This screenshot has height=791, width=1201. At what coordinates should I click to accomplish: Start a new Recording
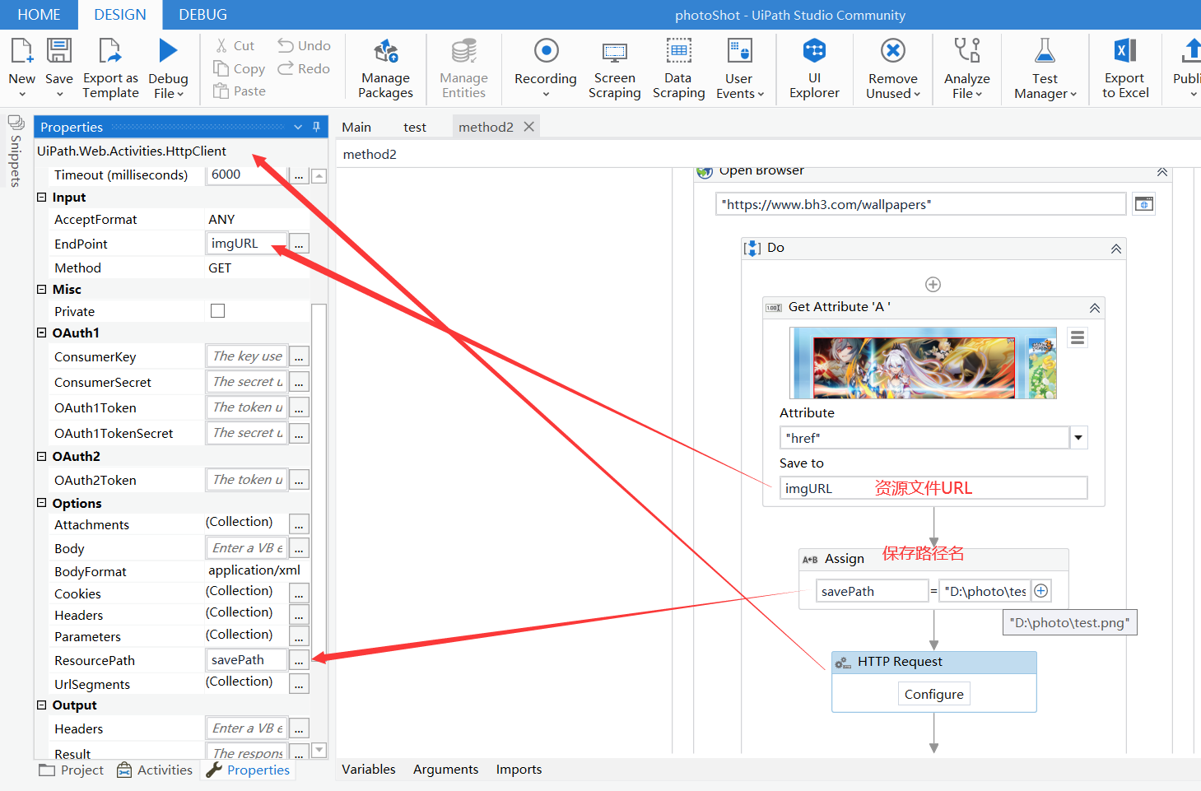(543, 67)
